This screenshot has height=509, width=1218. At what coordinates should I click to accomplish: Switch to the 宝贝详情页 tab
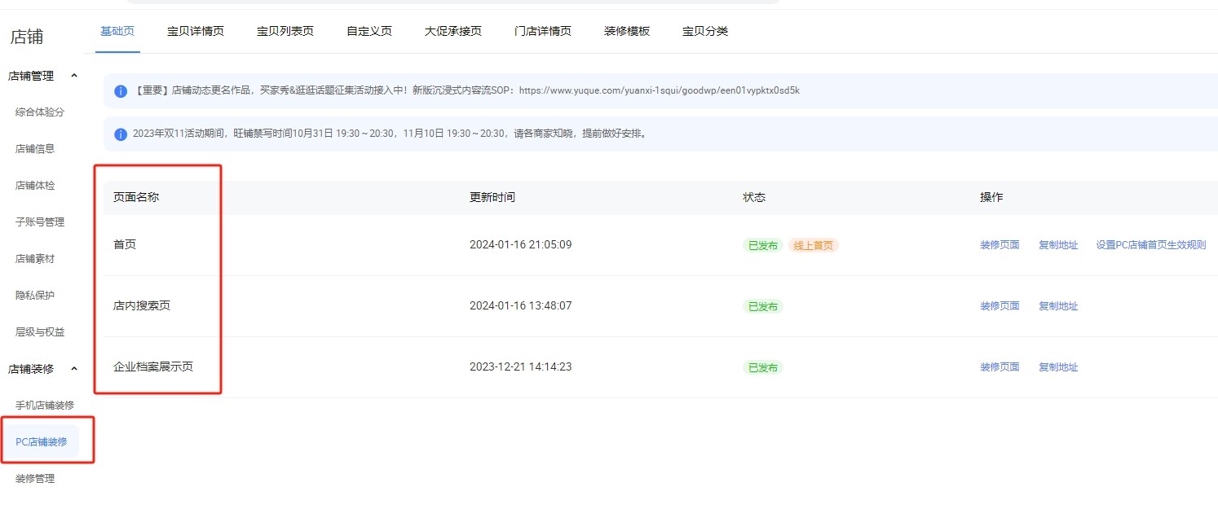coord(196,32)
